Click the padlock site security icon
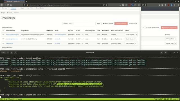Screen dimensions: 180x101 pos(28,5)
